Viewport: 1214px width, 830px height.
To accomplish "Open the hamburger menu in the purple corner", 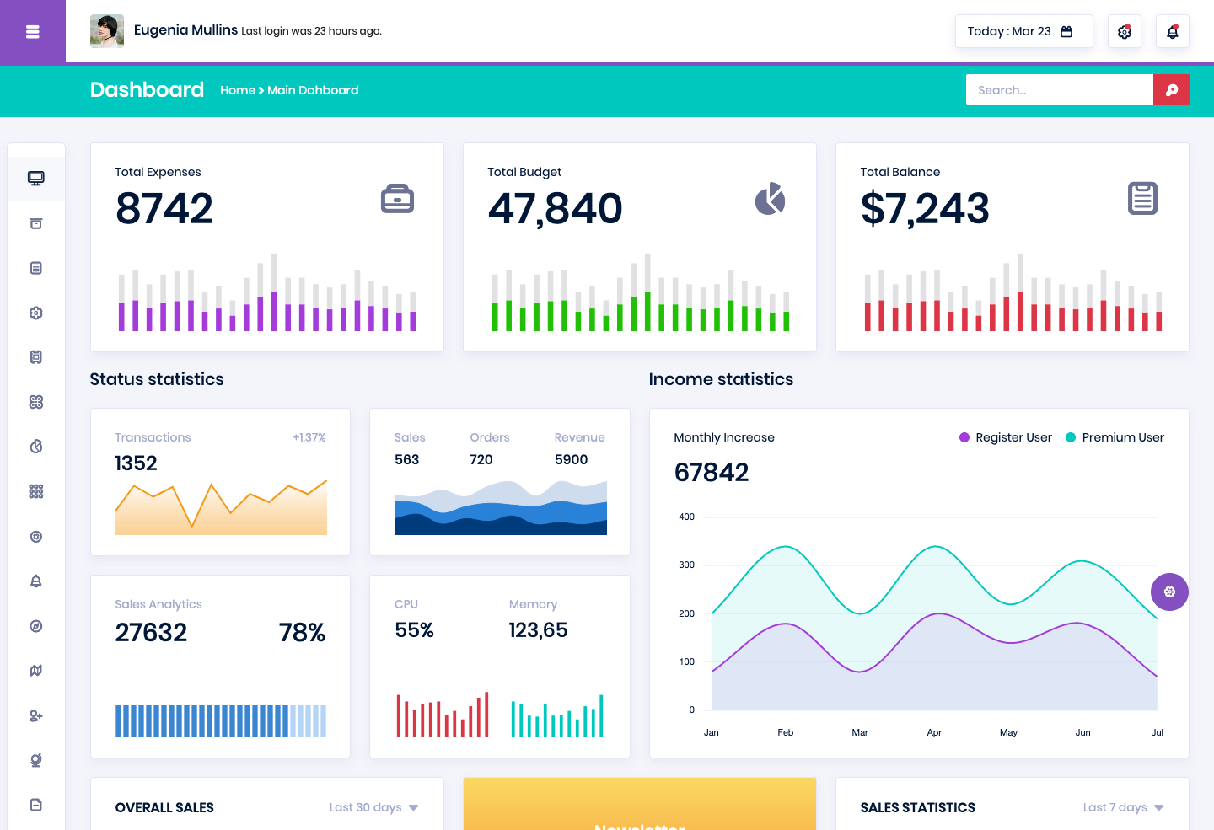I will 33,32.
